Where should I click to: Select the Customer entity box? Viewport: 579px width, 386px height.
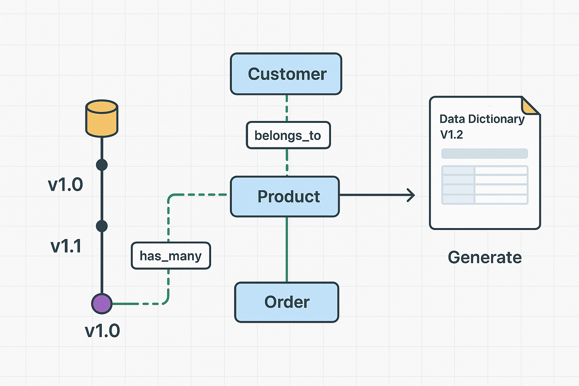point(286,74)
